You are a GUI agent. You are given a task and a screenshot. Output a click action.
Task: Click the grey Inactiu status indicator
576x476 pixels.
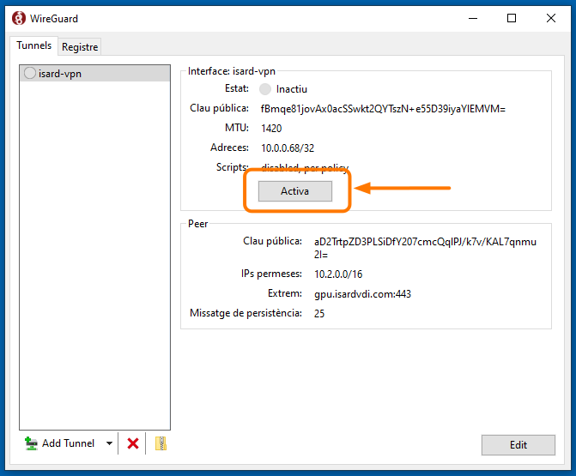pyautogui.click(x=265, y=89)
